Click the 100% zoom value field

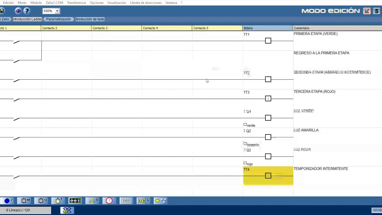[48, 11]
